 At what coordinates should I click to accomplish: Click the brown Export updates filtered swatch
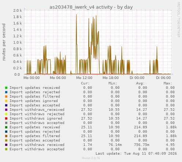[x=6, y=136]
